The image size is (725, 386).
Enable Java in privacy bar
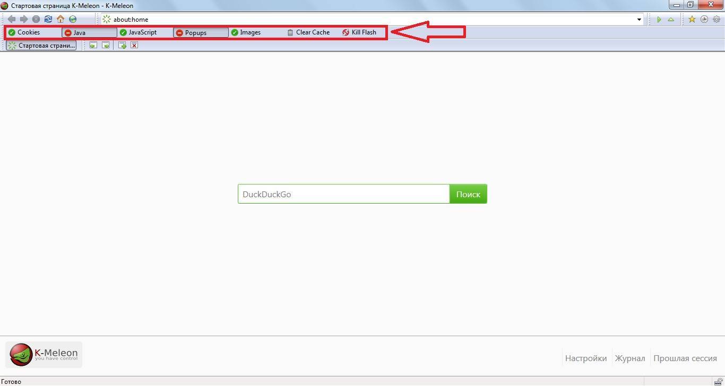(89, 32)
